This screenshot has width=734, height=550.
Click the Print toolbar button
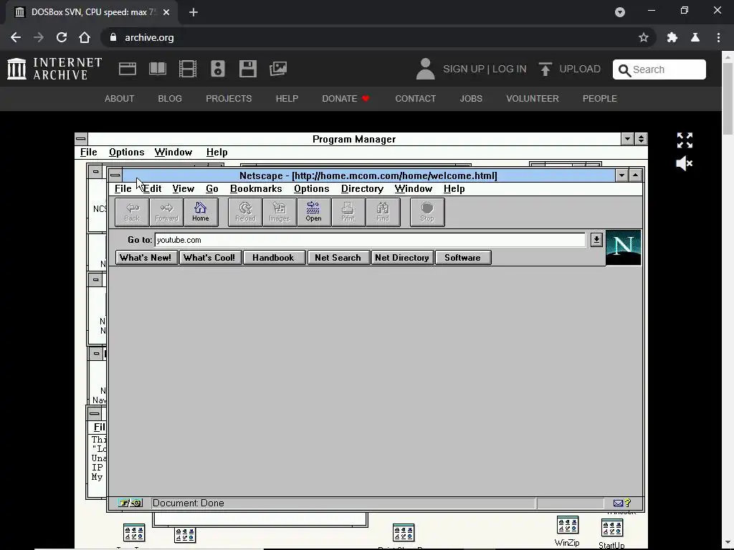tap(348, 212)
